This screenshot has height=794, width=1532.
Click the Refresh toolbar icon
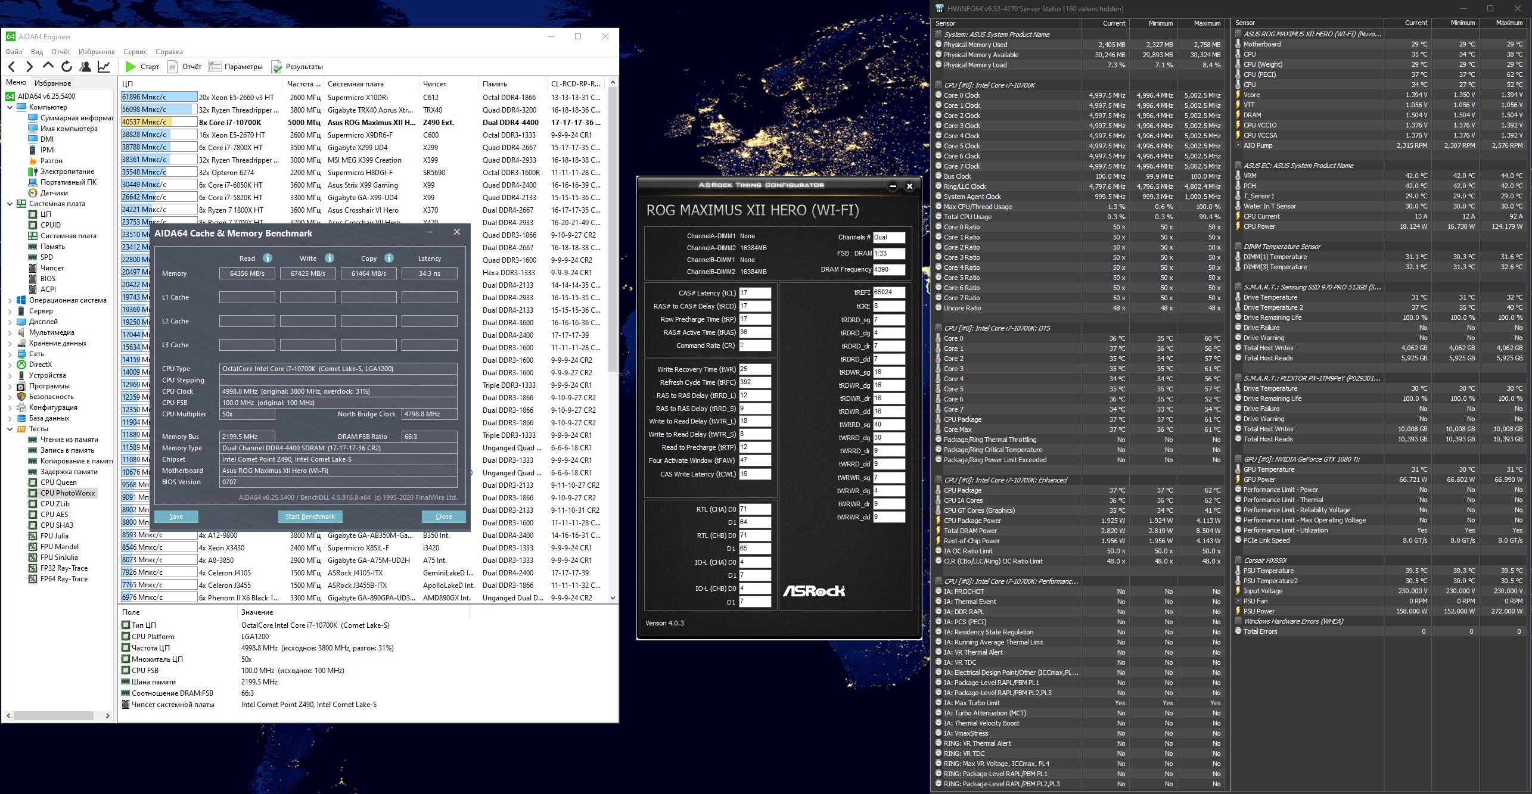tap(67, 67)
